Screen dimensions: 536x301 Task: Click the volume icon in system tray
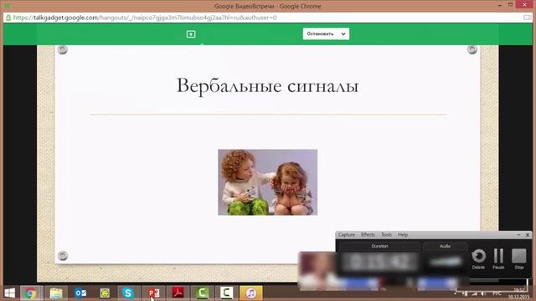tap(483, 293)
